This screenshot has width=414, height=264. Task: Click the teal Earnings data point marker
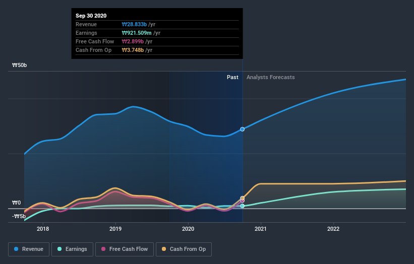click(243, 206)
